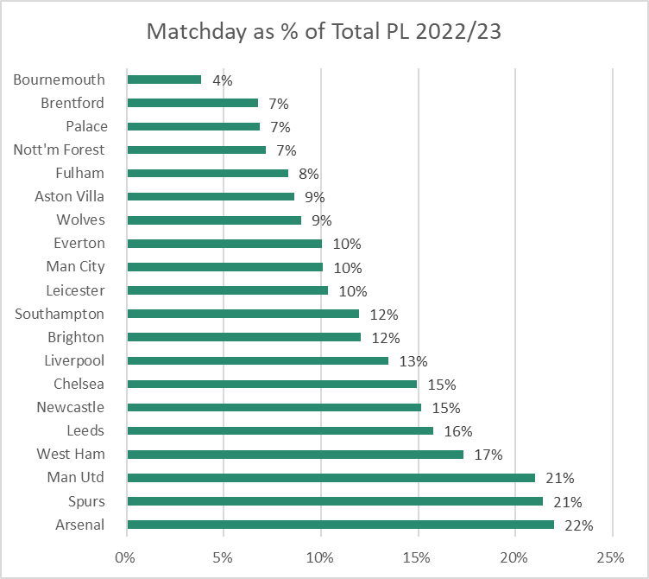Select the Fulham 8% data label
Image resolution: width=649 pixels, height=579 pixels.
[x=309, y=174]
